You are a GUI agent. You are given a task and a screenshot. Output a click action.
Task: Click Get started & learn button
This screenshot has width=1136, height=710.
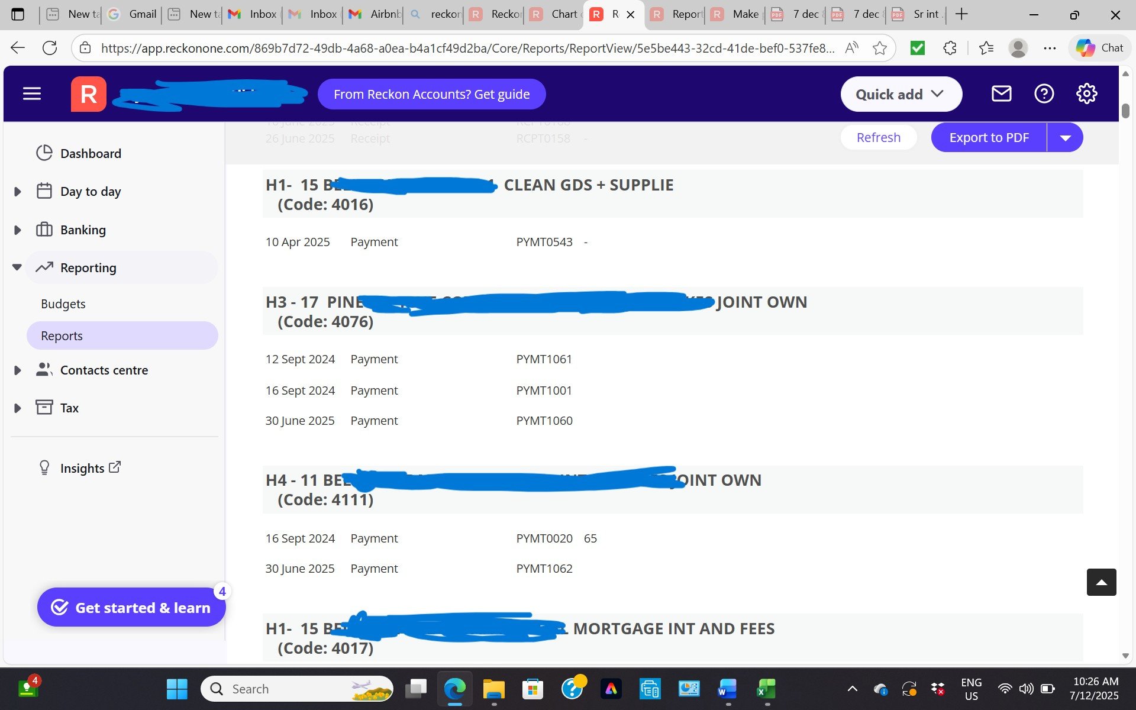(131, 608)
